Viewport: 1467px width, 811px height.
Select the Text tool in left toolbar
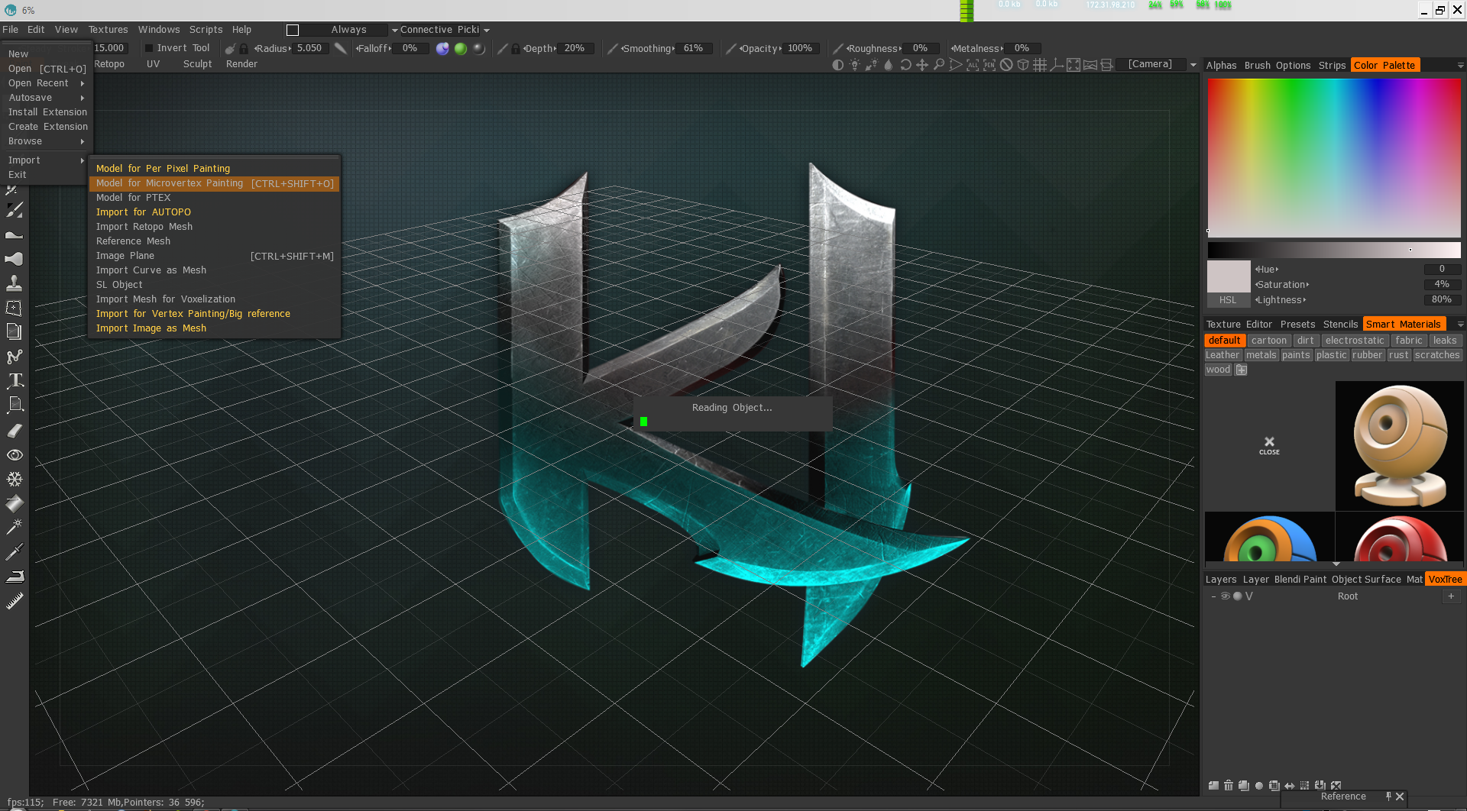click(15, 380)
